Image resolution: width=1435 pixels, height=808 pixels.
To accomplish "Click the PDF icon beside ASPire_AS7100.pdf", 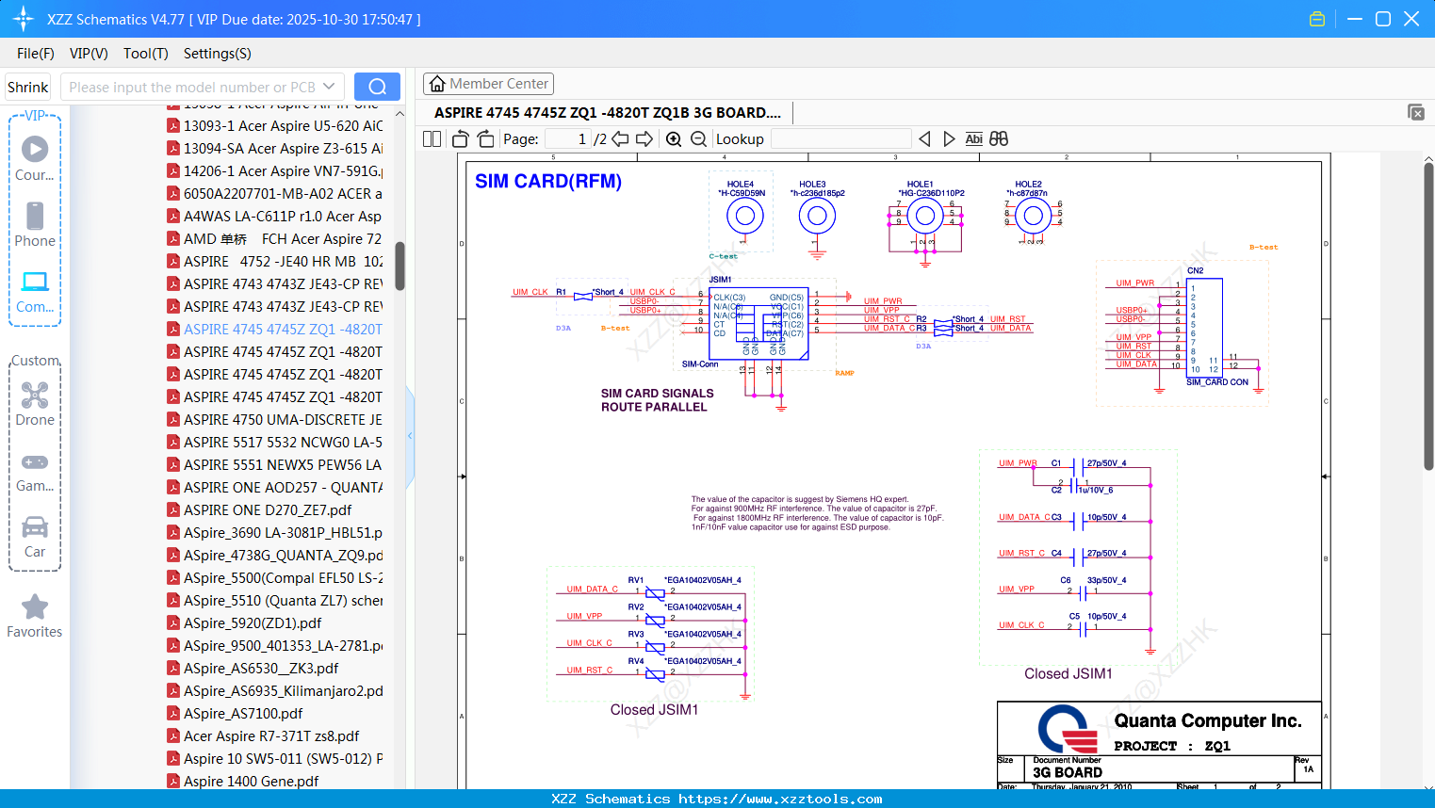I will click(x=173, y=713).
